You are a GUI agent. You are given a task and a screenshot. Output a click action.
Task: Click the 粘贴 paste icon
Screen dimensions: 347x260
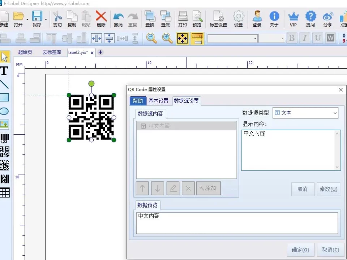tap(86, 18)
